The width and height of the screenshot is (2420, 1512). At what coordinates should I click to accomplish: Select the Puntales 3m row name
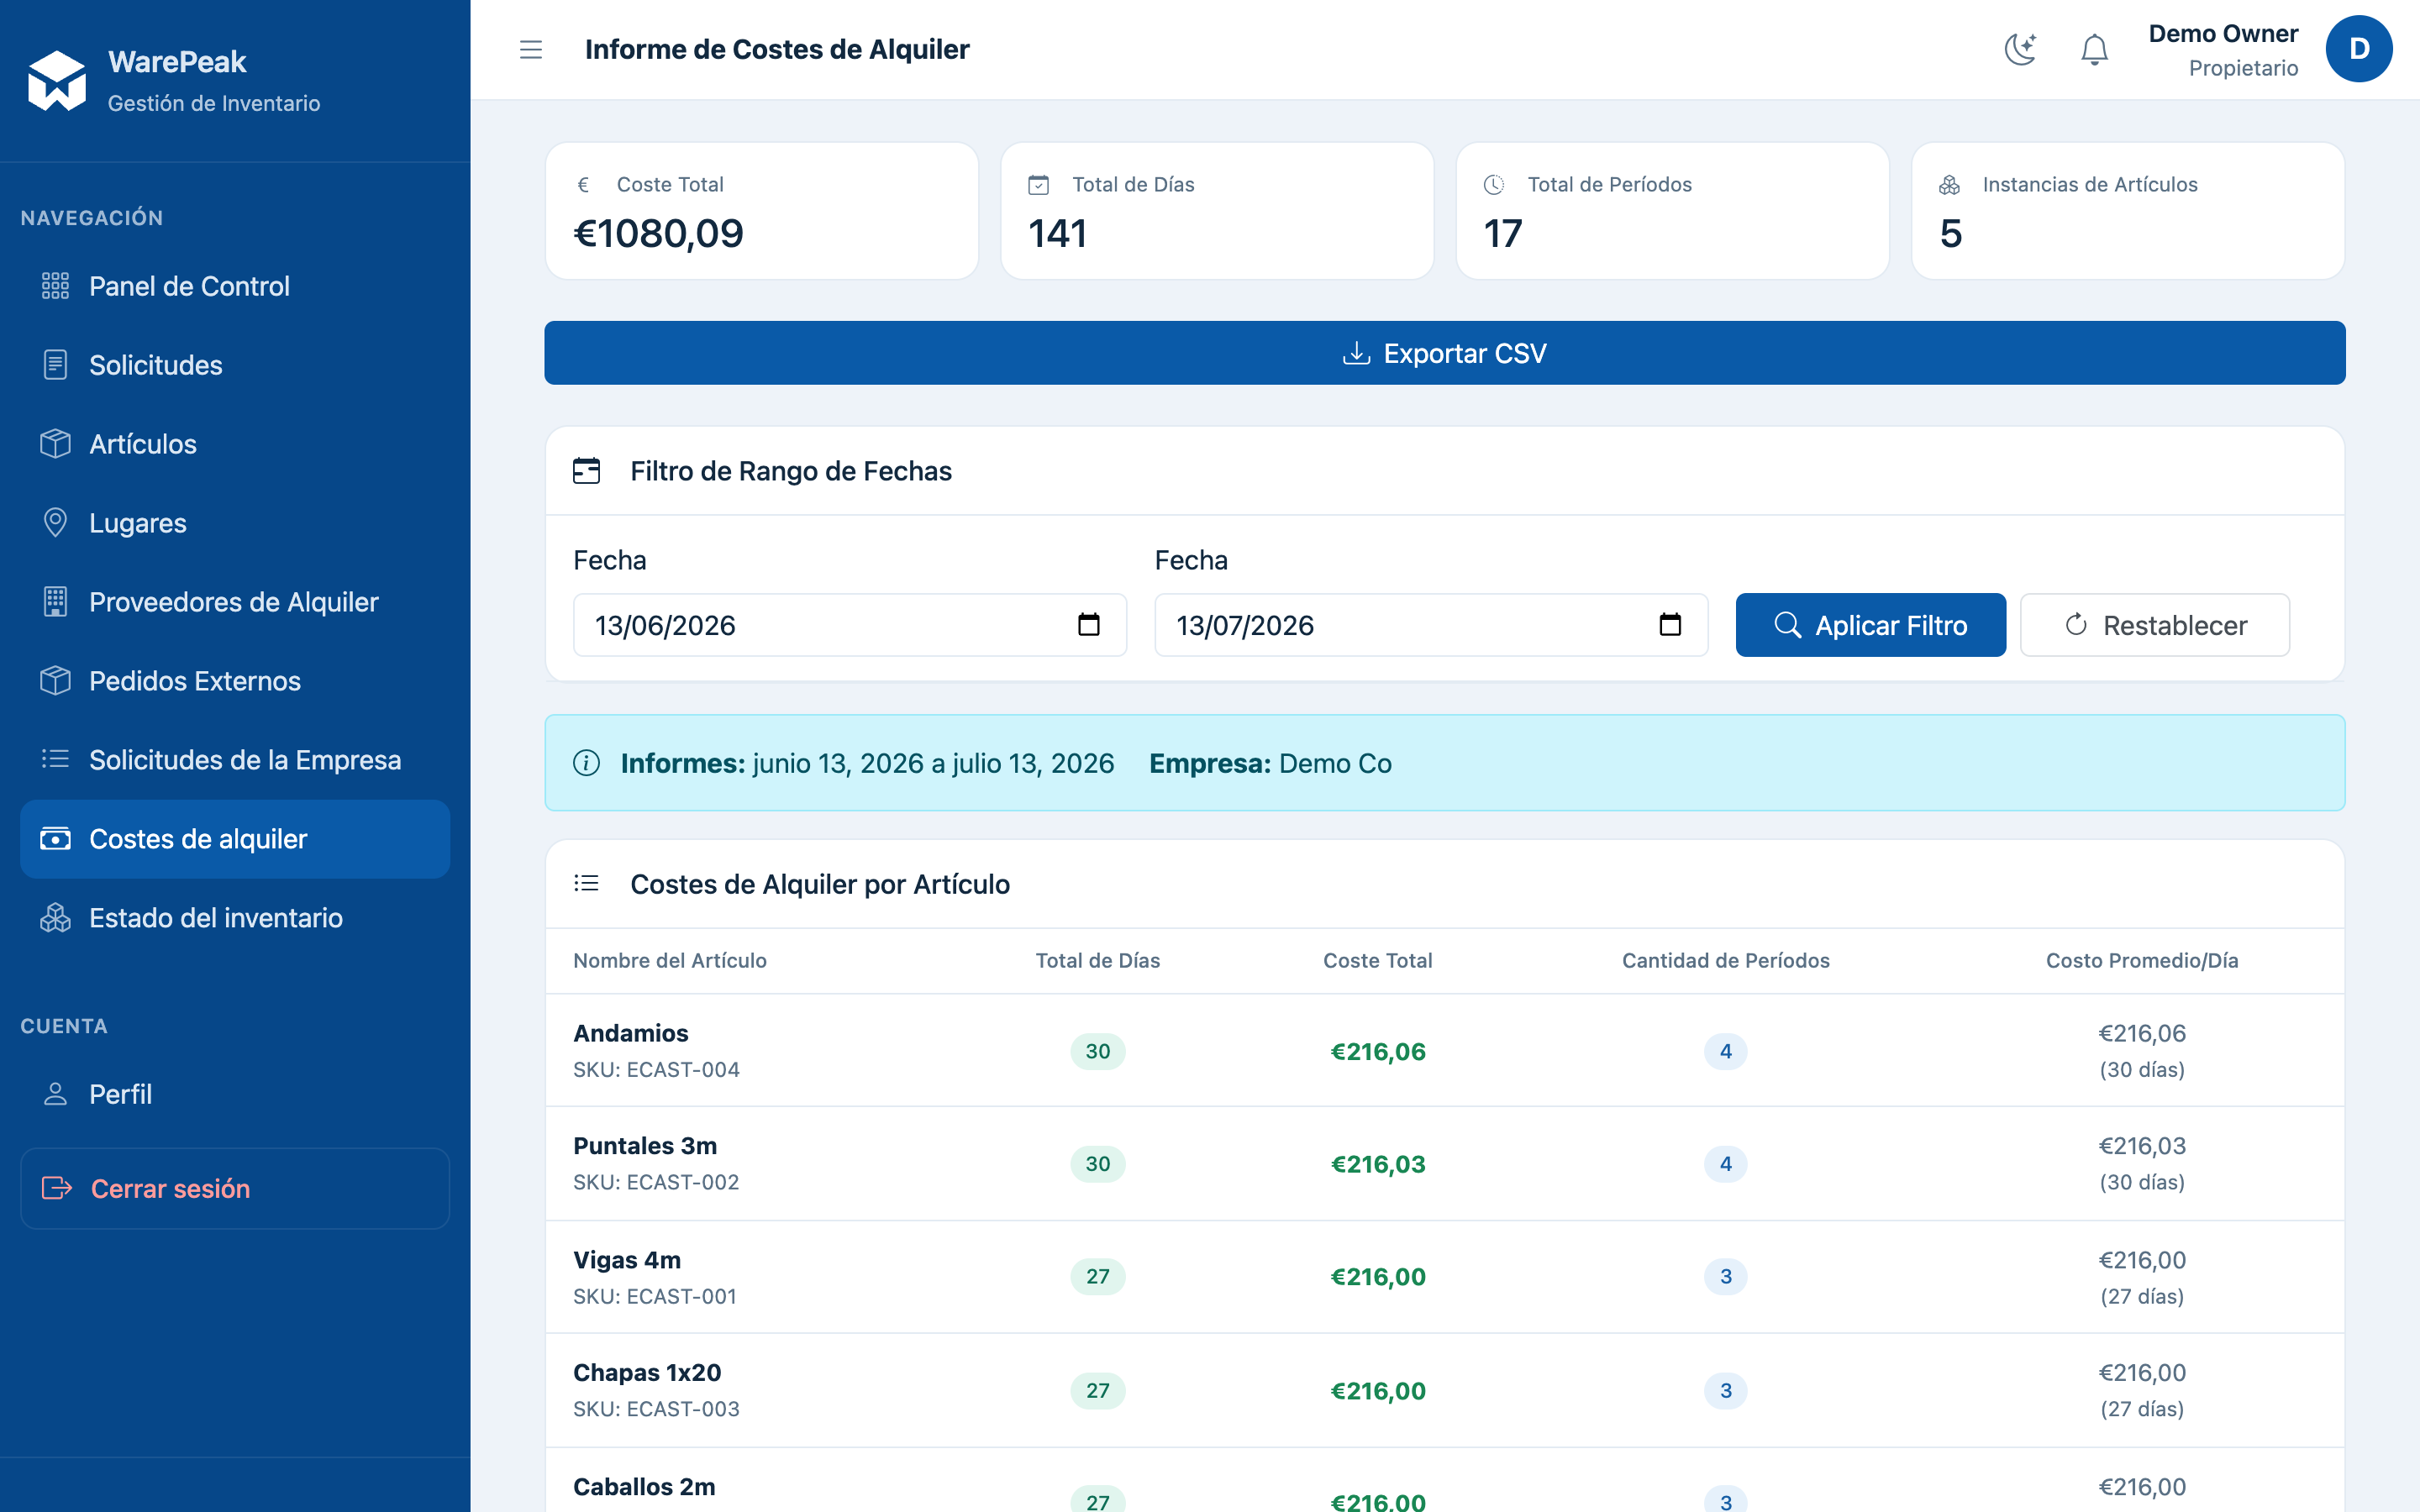click(x=645, y=1146)
